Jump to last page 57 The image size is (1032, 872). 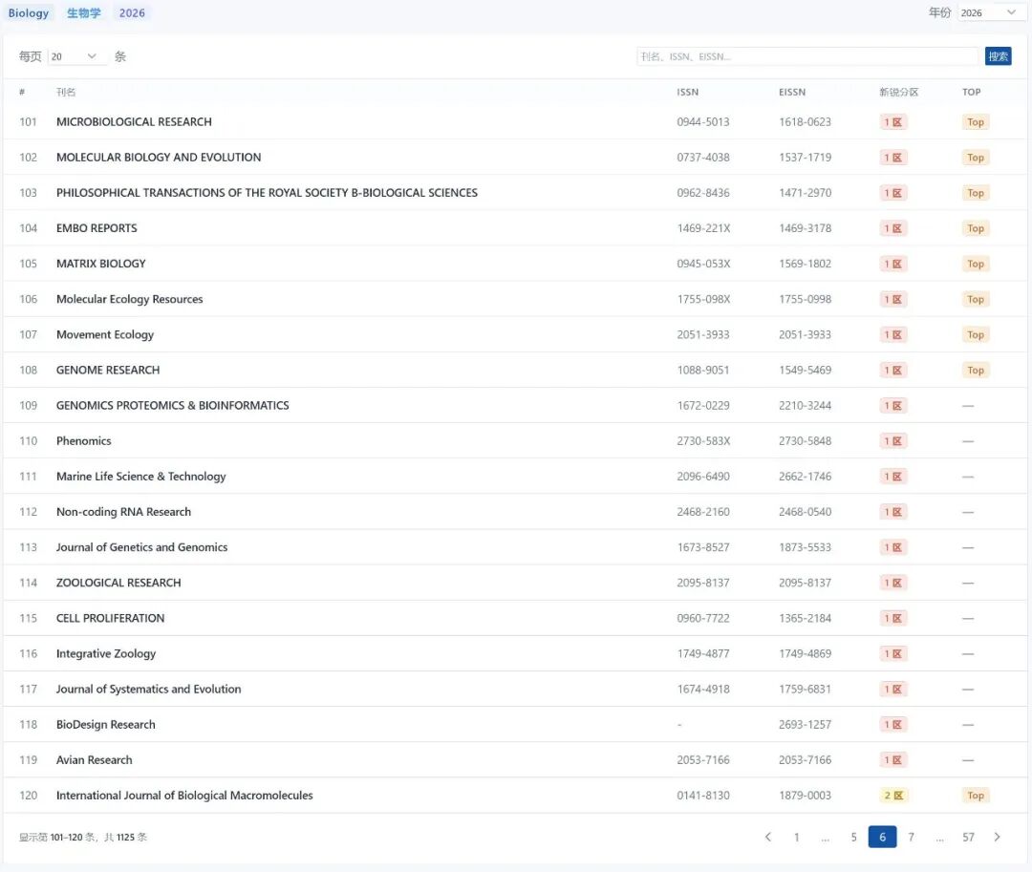[968, 837]
